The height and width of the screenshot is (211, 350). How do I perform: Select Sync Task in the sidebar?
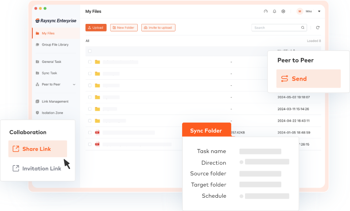tap(49, 73)
